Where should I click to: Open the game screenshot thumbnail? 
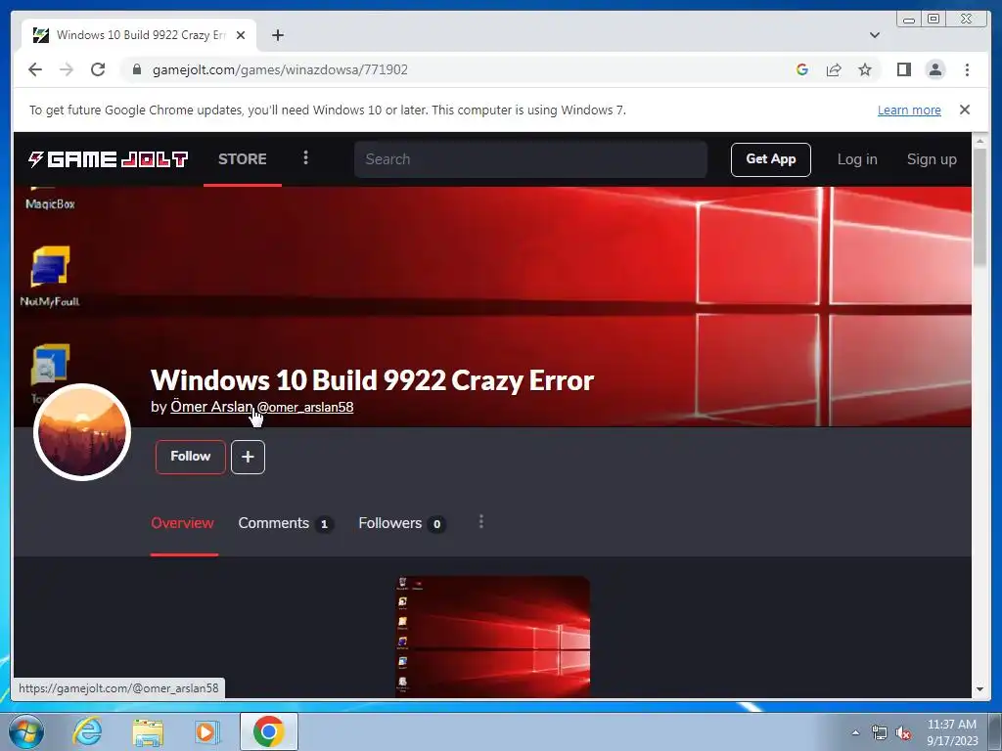point(492,636)
